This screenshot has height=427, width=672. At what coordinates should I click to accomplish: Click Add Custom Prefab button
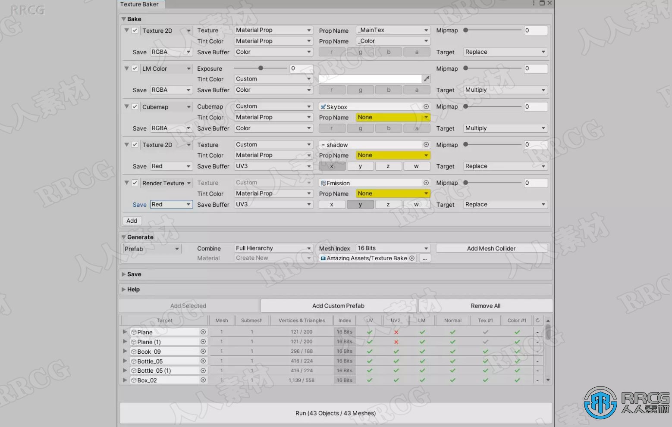click(339, 305)
